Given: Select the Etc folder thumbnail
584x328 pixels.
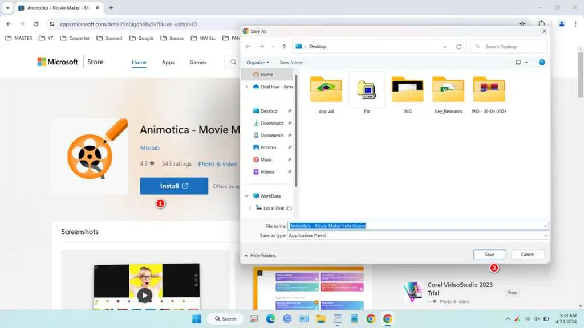Looking at the screenshot, I should (366, 90).
